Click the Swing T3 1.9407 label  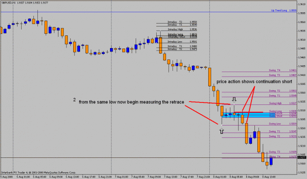click(x=282, y=75)
